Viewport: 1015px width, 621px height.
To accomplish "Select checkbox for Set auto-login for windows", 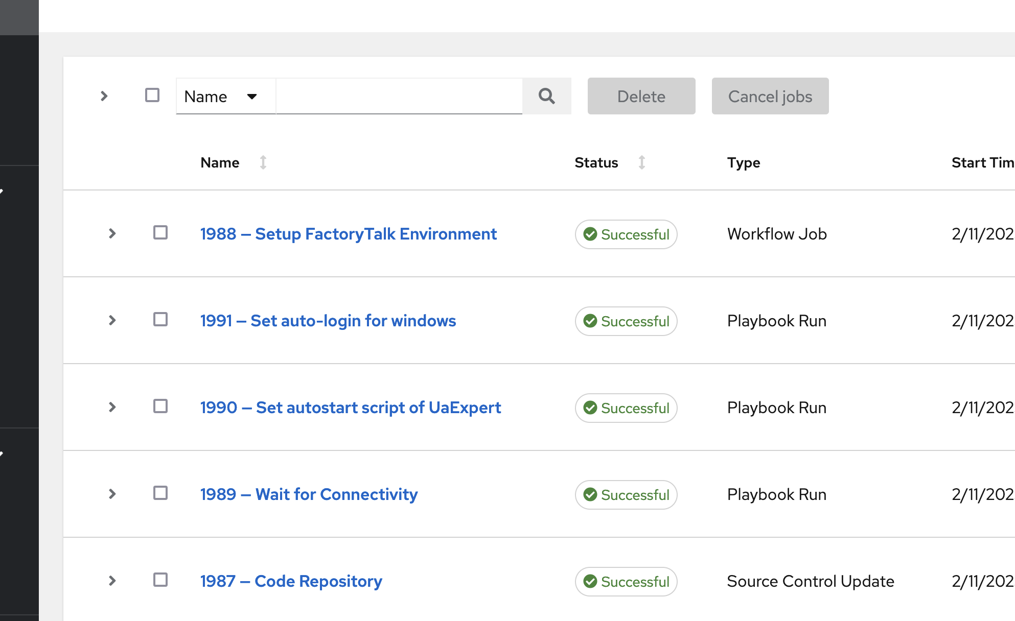I will pos(160,320).
